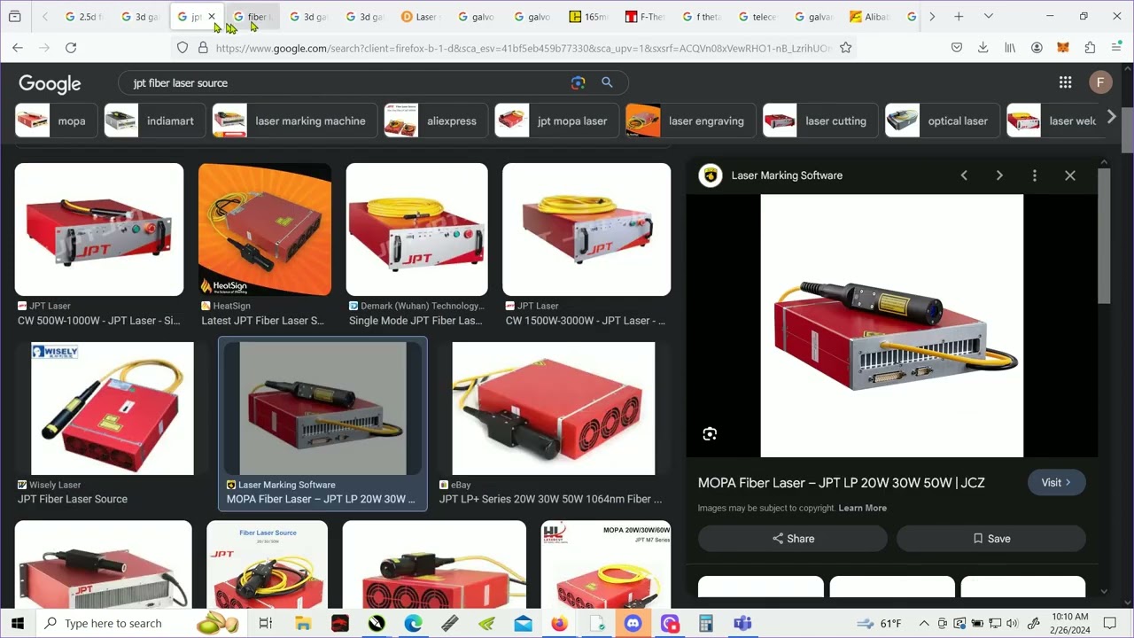The width and height of the screenshot is (1134, 638).
Task: Open Google apps grid menu
Action: tap(1065, 82)
